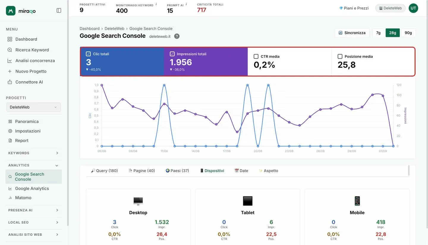Click the Google Analytics sidebar icon

click(10, 188)
